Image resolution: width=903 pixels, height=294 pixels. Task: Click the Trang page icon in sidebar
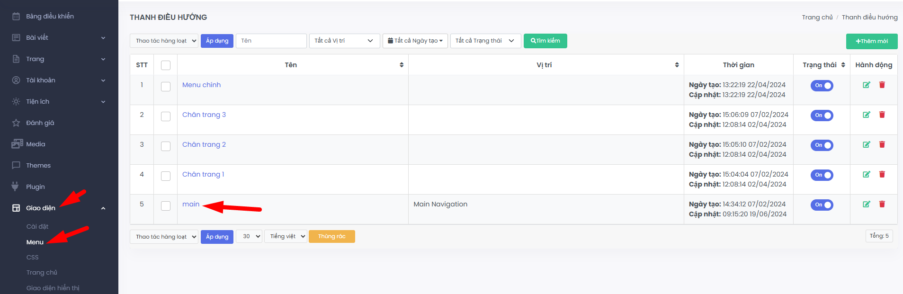[x=16, y=59]
